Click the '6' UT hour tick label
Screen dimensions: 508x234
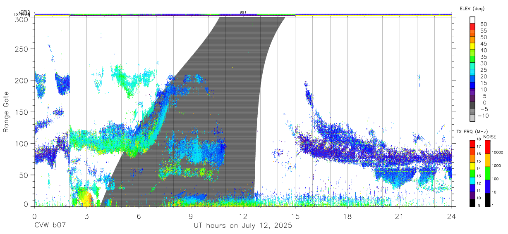point(139,216)
